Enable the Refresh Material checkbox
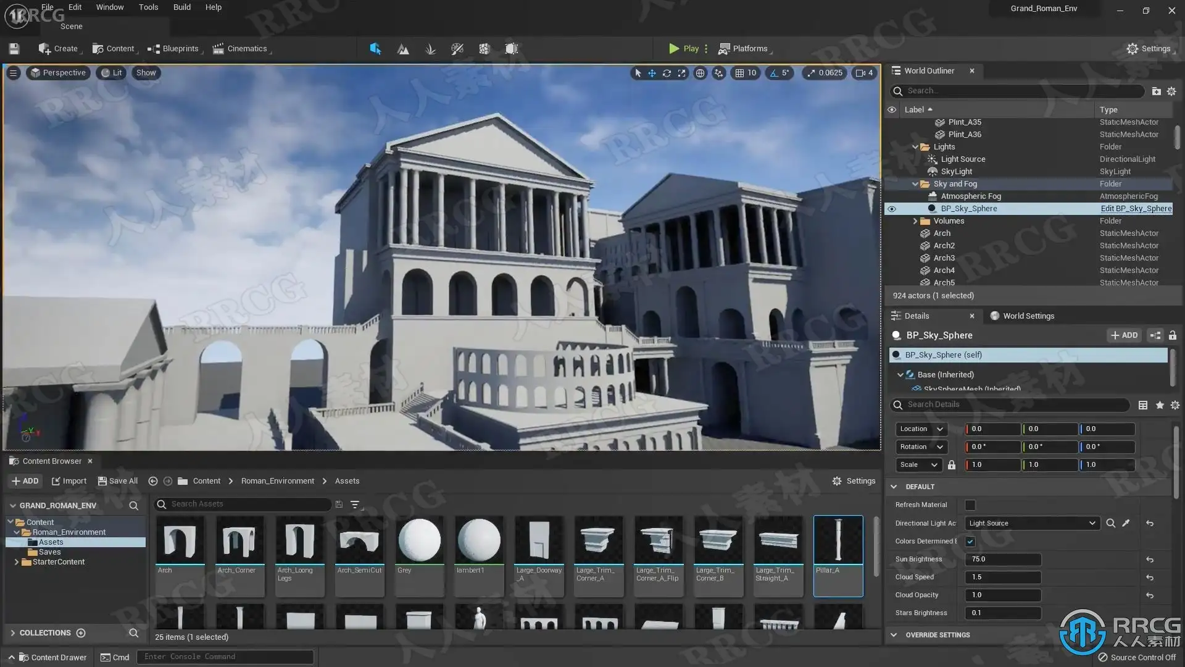The image size is (1185, 667). (970, 505)
